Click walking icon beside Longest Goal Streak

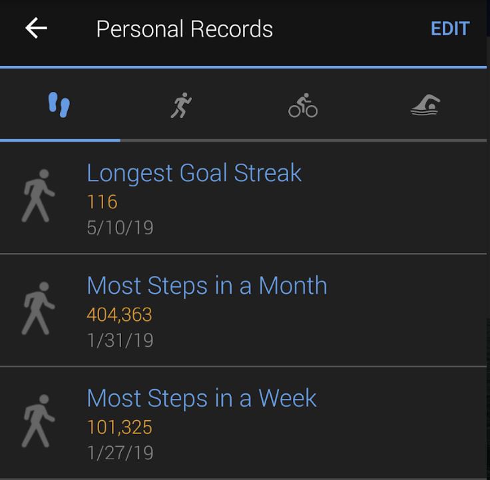(x=38, y=196)
